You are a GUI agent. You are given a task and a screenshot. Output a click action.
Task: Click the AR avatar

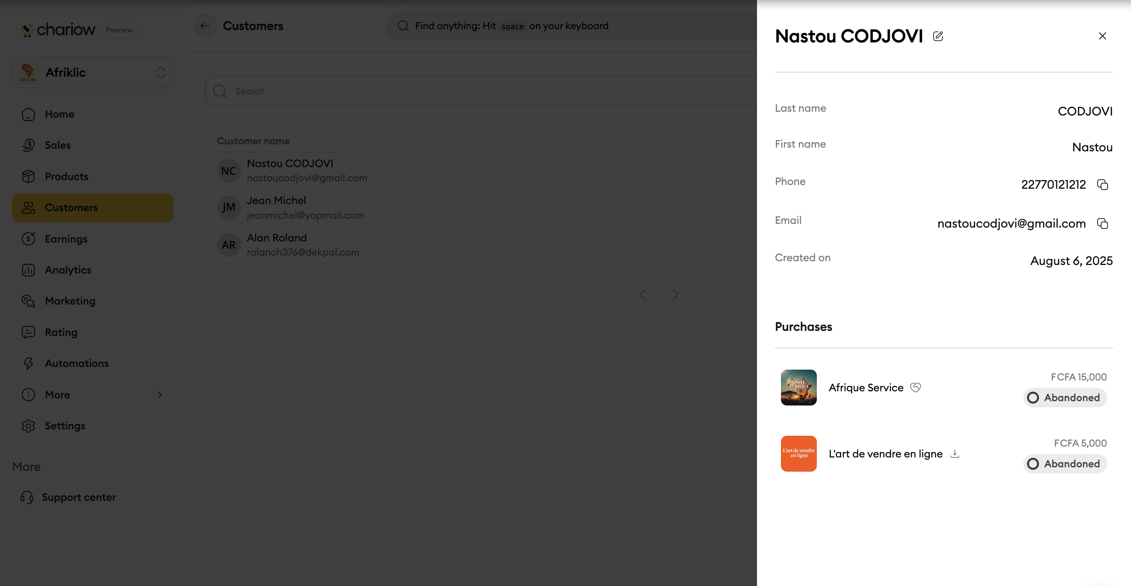(228, 245)
